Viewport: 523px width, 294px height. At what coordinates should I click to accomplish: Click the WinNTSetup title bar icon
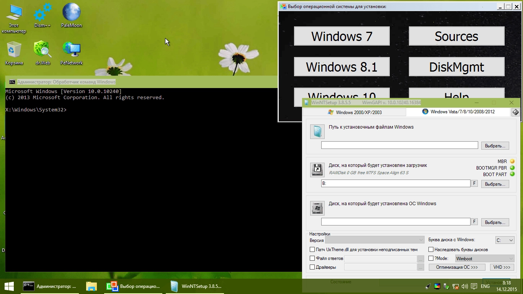pyautogui.click(x=307, y=103)
